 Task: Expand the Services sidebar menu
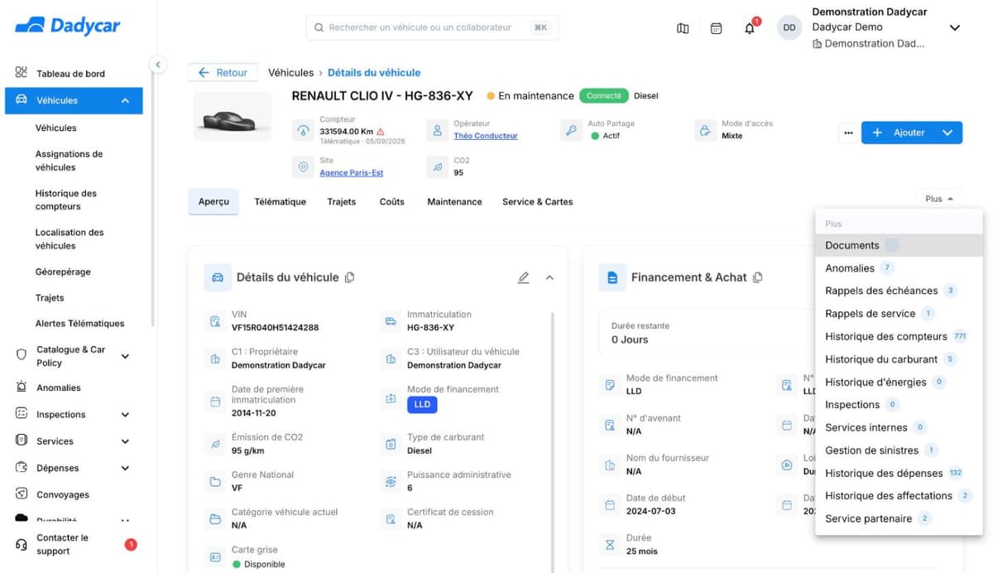(x=125, y=441)
